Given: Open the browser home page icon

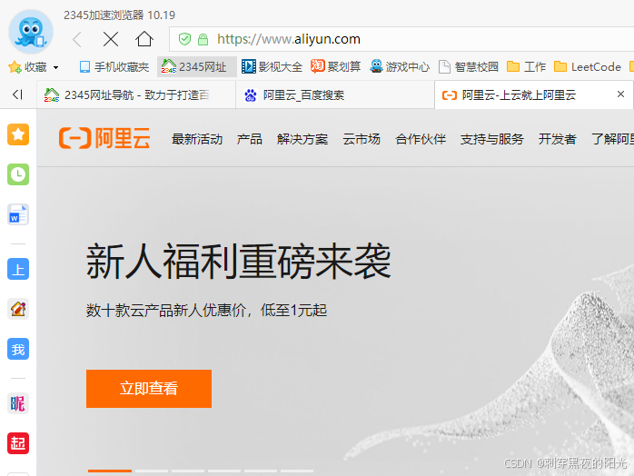Looking at the screenshot, I should tap(144, 39).
